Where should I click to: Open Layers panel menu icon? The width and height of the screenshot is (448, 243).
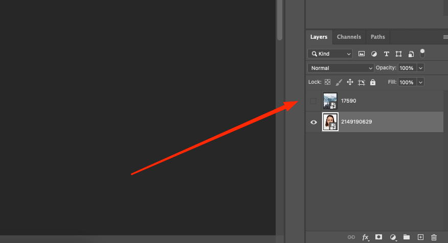445,37
